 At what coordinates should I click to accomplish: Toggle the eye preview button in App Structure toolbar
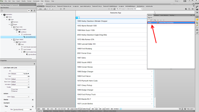29,11
